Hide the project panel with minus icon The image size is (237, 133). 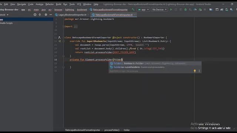pyautogui.click(x=51, y=15)
